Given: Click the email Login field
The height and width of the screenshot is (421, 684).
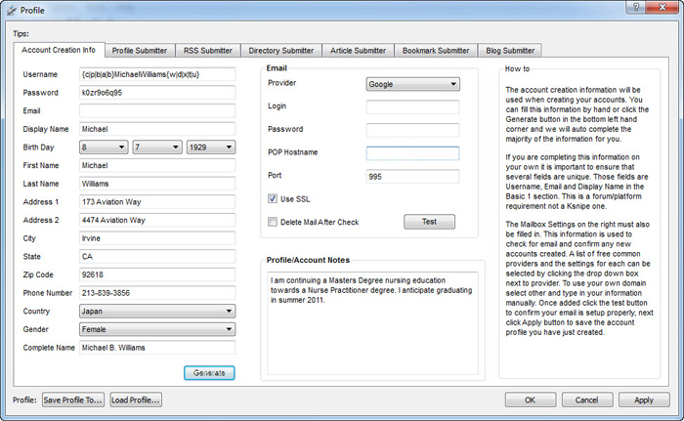Looking at the screenshot, I should (x=412, y=106).
